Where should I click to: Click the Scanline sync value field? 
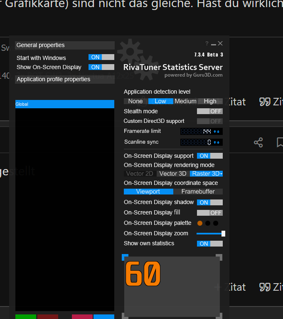196,142
